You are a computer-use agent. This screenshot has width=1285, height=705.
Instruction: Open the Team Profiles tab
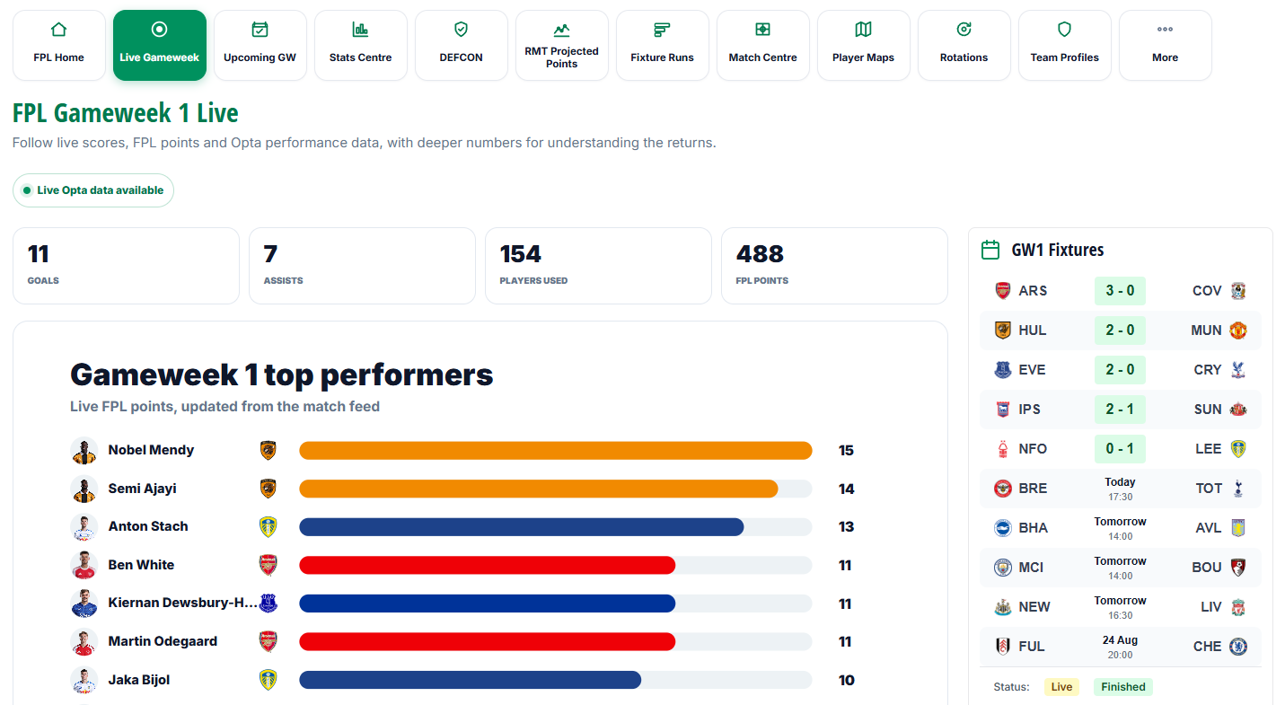click(1064, 45)
